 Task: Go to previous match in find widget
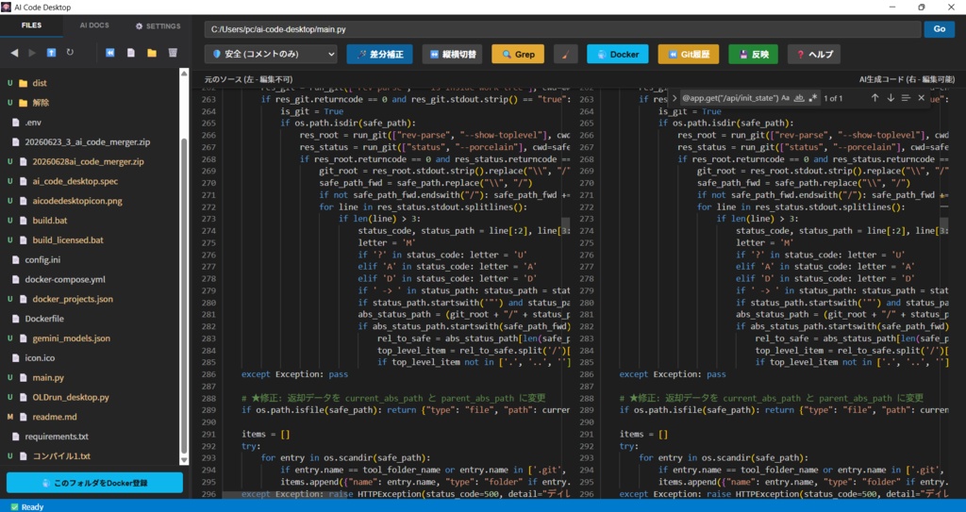[874, 98]
